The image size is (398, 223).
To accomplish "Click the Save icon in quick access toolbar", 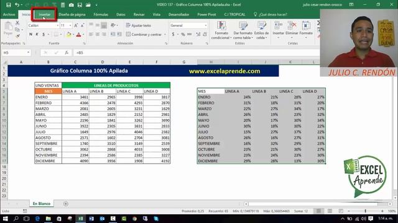I will tap(8, 5).
